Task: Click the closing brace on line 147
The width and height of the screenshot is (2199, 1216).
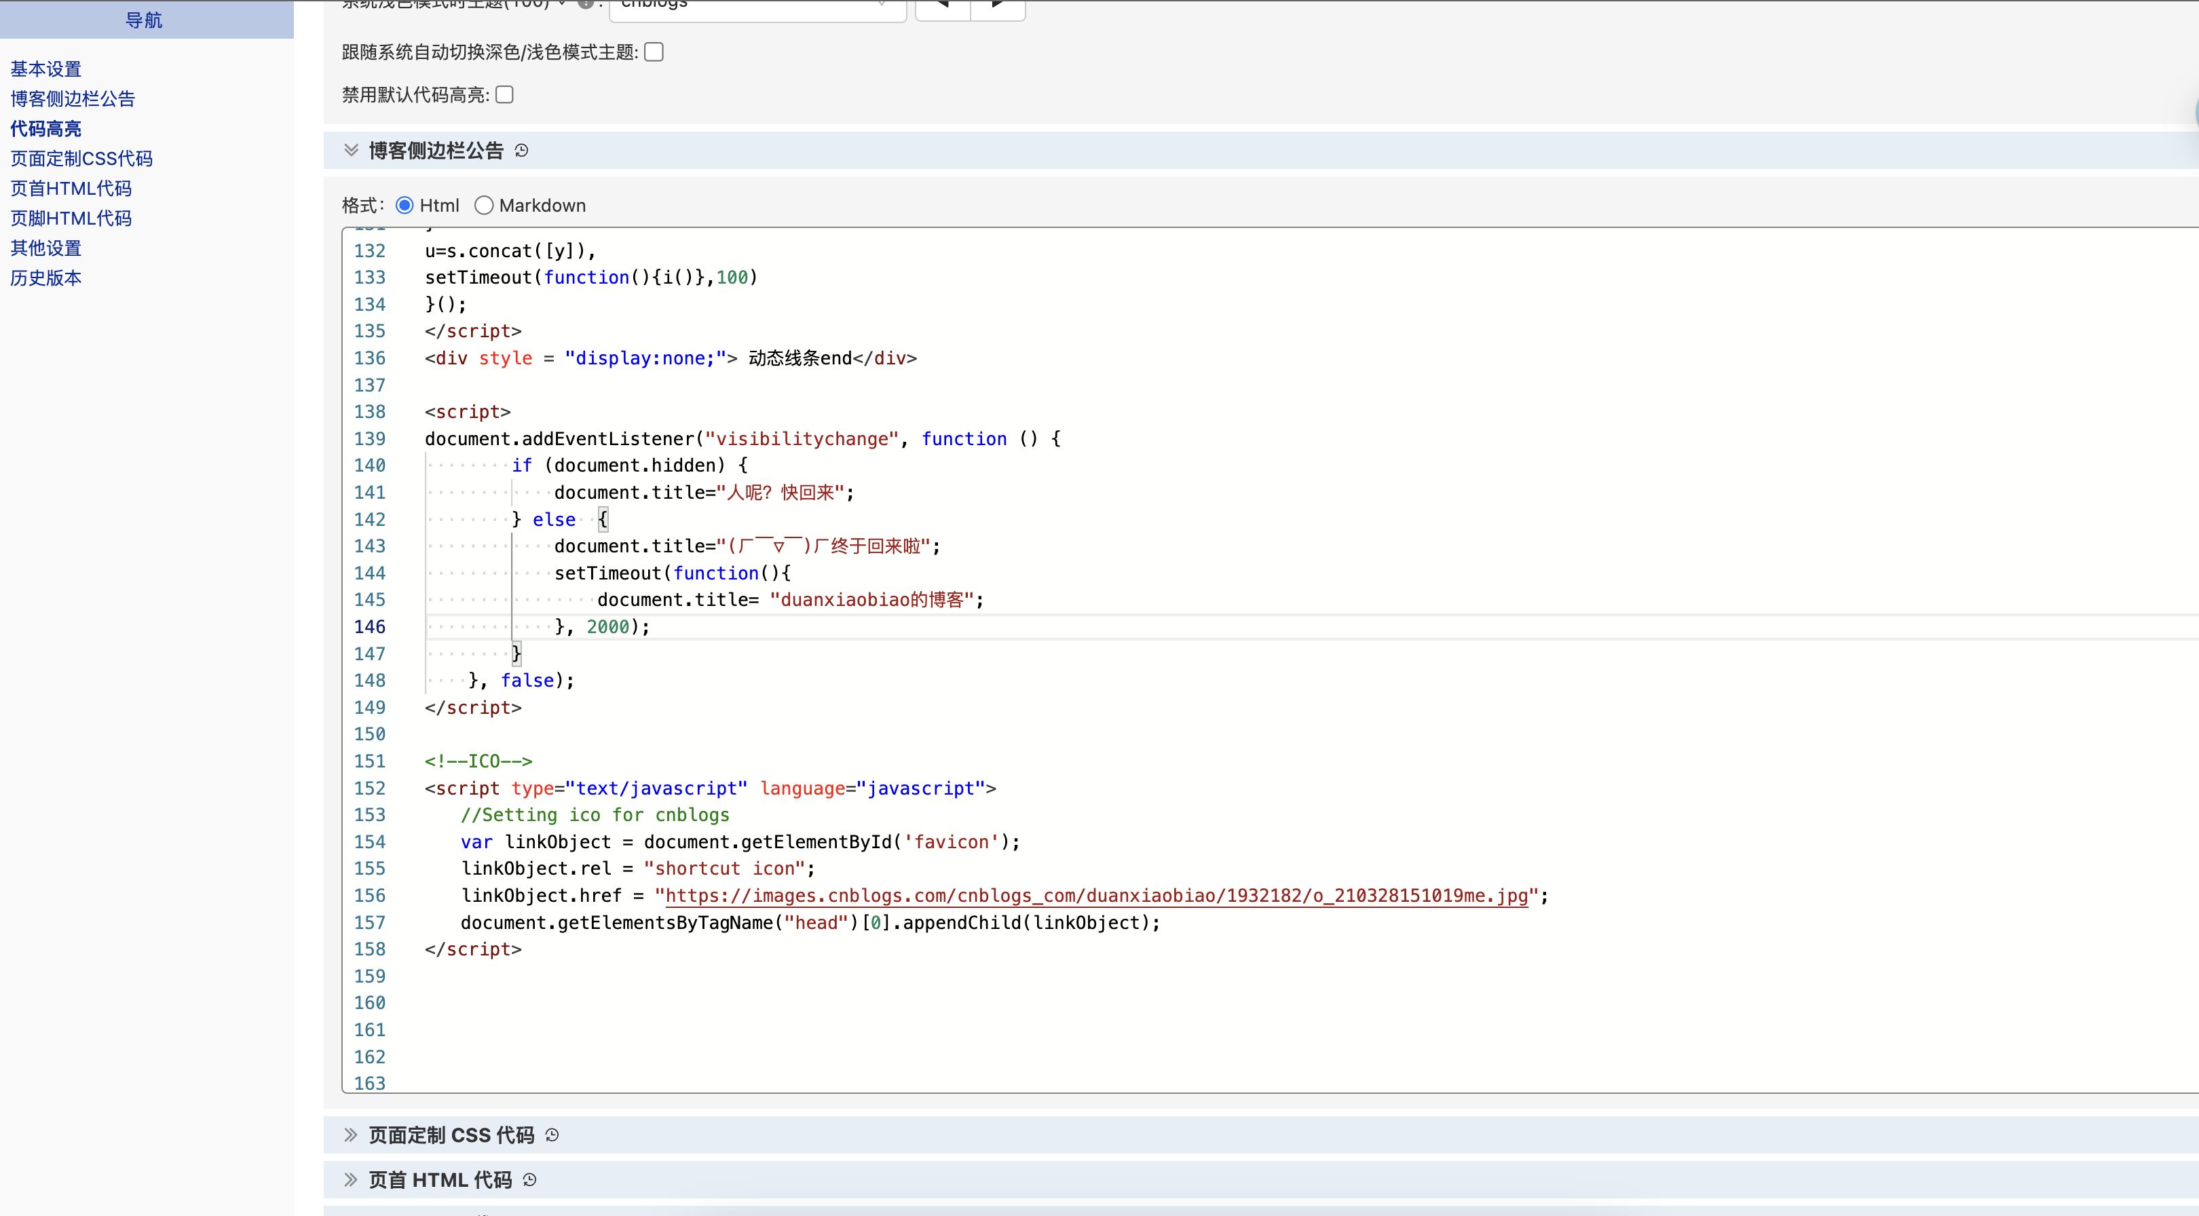Action: pos(516,653)
